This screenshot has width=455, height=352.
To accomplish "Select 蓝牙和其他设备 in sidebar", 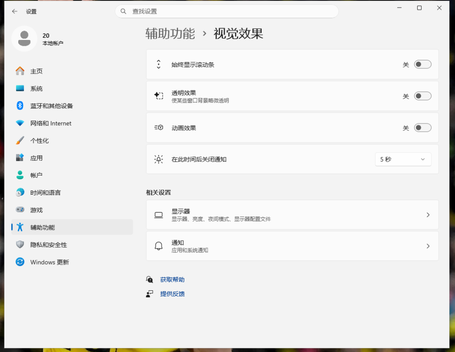I will point(72,106).
